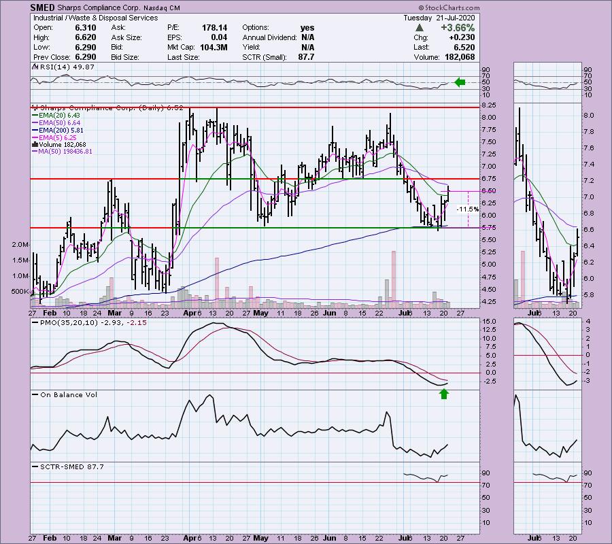Click the green up-triangle change indicator

click(420, 28)
